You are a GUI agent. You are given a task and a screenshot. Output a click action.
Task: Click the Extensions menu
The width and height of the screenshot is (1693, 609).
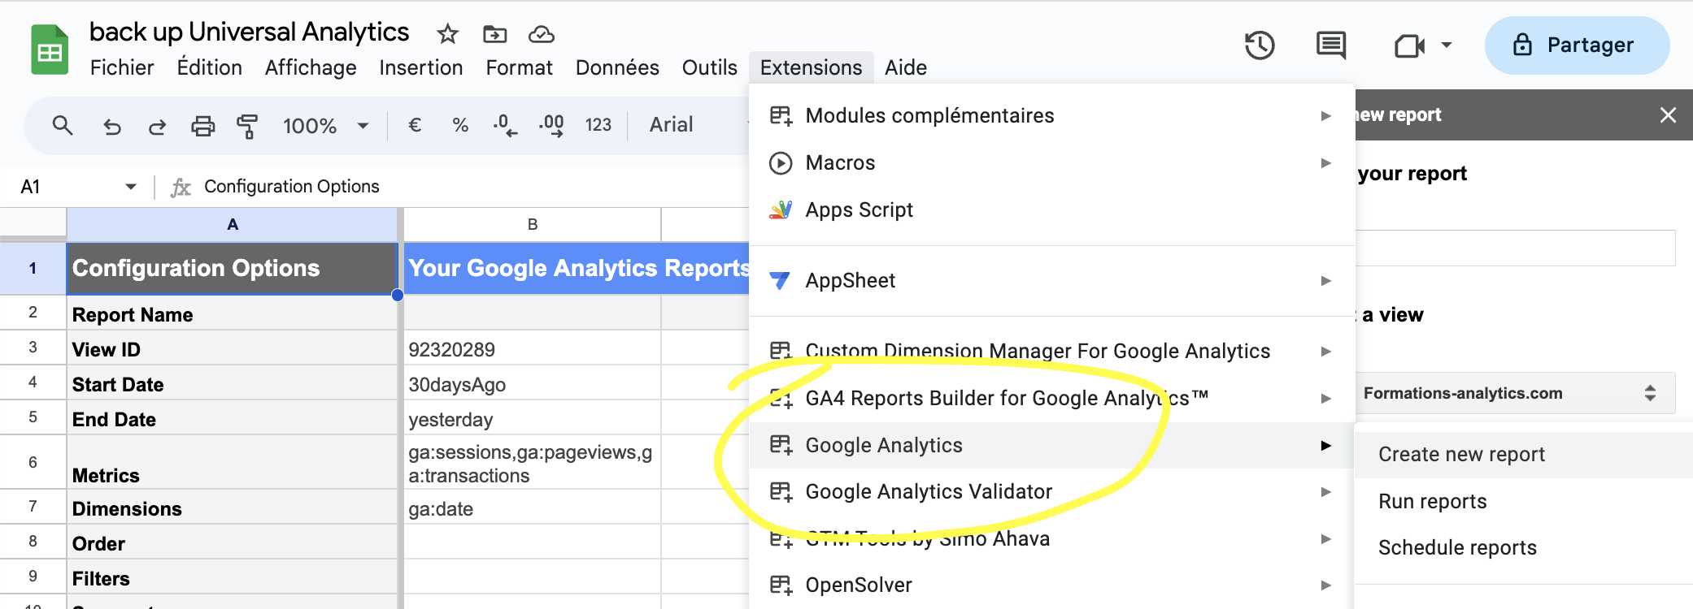[812, 67]
